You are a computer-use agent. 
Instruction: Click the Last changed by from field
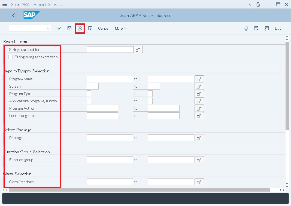pyautogui.click(x=102, y=116)
